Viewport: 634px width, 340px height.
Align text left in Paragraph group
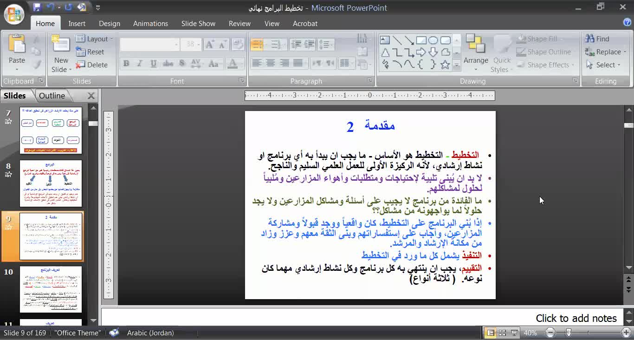(257, 63)
